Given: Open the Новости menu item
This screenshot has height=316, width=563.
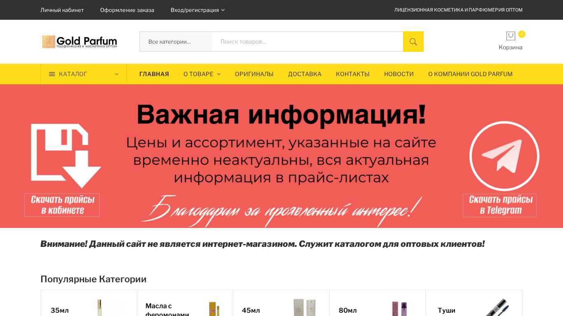Looking at the screenshot, I should [x=399, y=74].
